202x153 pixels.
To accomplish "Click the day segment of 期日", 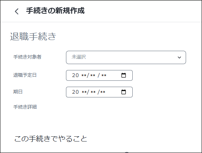I will pyautogui.click(x=103, y=92).
